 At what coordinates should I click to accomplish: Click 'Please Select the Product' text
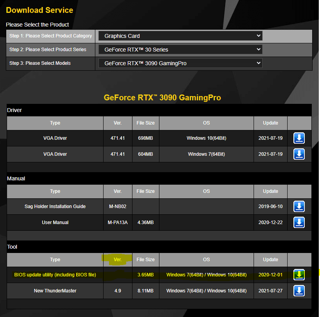[x=38, y=25]
